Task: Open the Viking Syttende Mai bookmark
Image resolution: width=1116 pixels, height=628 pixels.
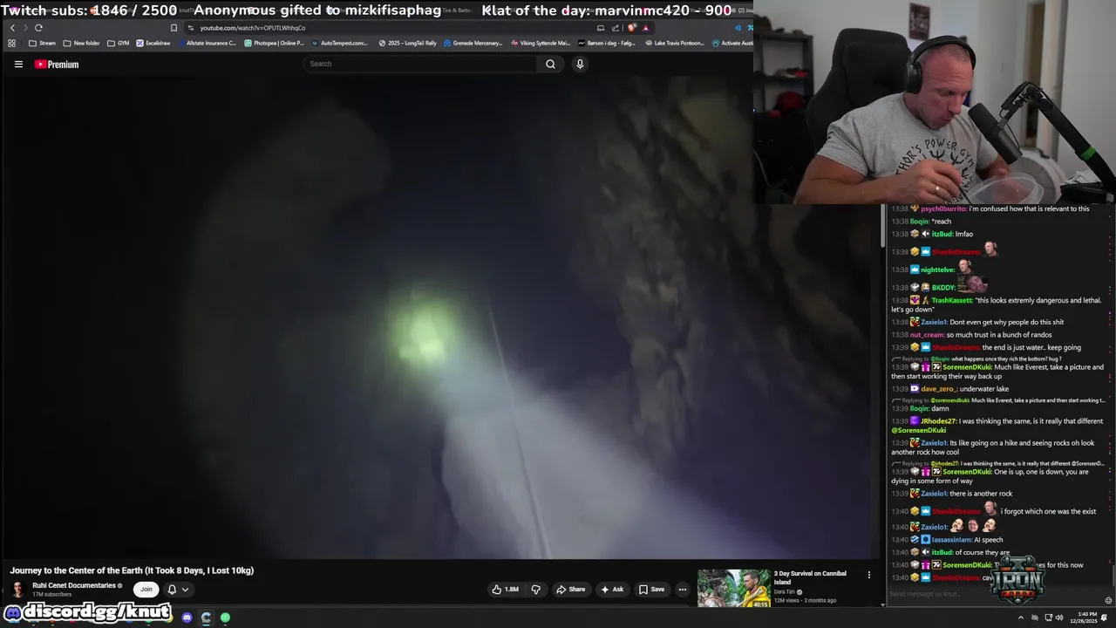Action: pyautogui.click(x=541, y=43)
